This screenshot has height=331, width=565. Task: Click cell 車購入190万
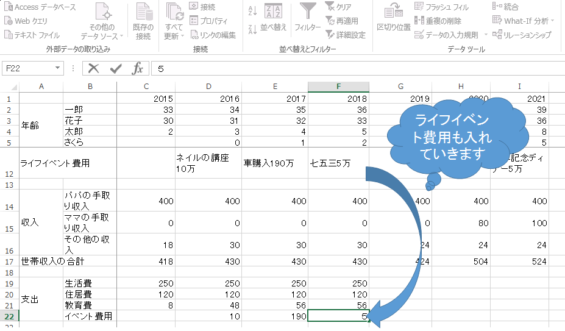click(x=274, y=163)
